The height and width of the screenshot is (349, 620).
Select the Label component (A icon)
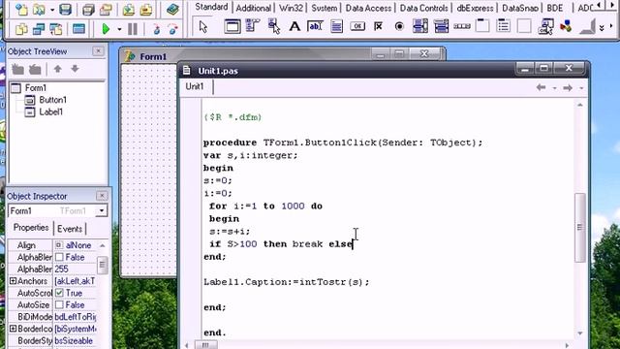[294, 26]
